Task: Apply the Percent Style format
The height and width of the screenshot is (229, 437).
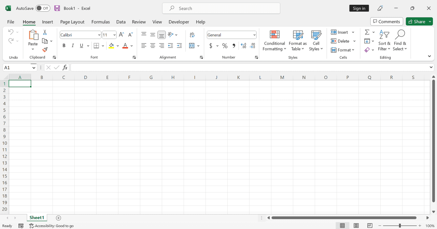Action: (225, 45)
